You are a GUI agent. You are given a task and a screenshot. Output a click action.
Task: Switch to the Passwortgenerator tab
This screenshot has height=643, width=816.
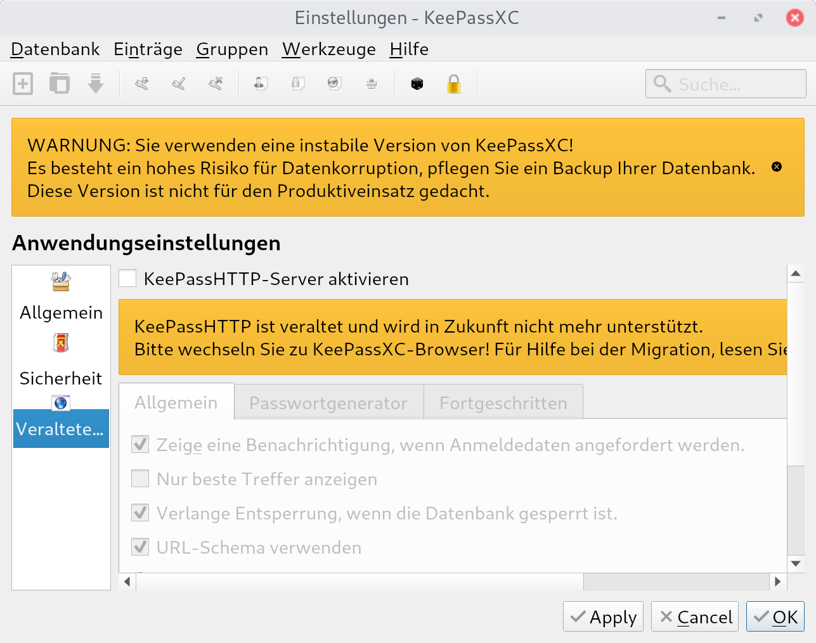328,401
